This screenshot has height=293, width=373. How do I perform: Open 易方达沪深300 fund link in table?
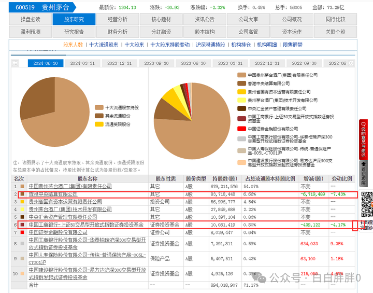pyautogui.click(x=88, y=273)
